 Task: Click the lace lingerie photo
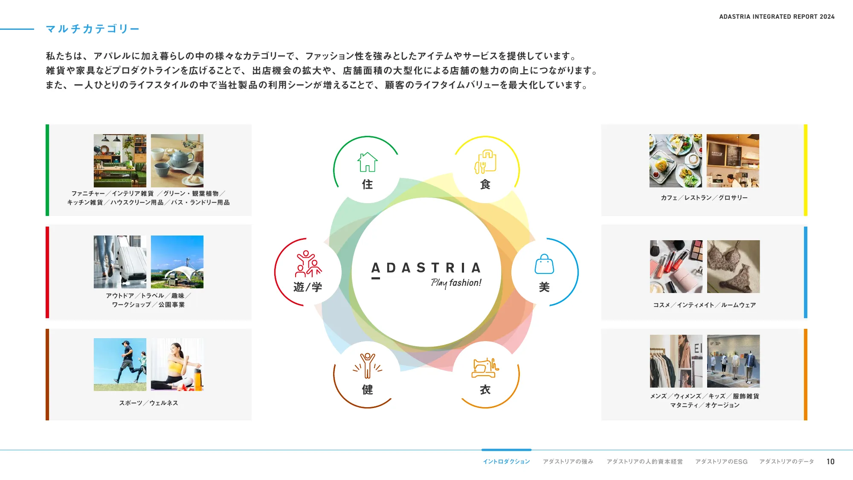coord(733,267)
